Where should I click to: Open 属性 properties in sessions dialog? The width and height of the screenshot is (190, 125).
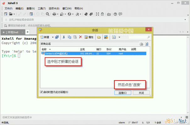click(89, 37)
